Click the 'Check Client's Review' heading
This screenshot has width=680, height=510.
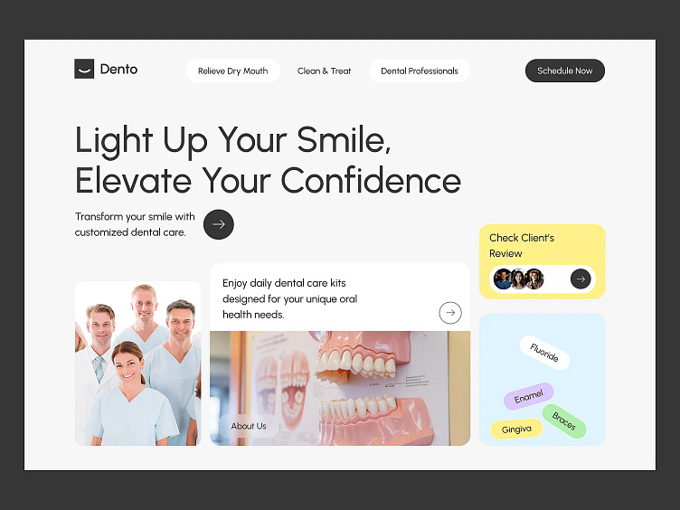[x=522, y=245]
